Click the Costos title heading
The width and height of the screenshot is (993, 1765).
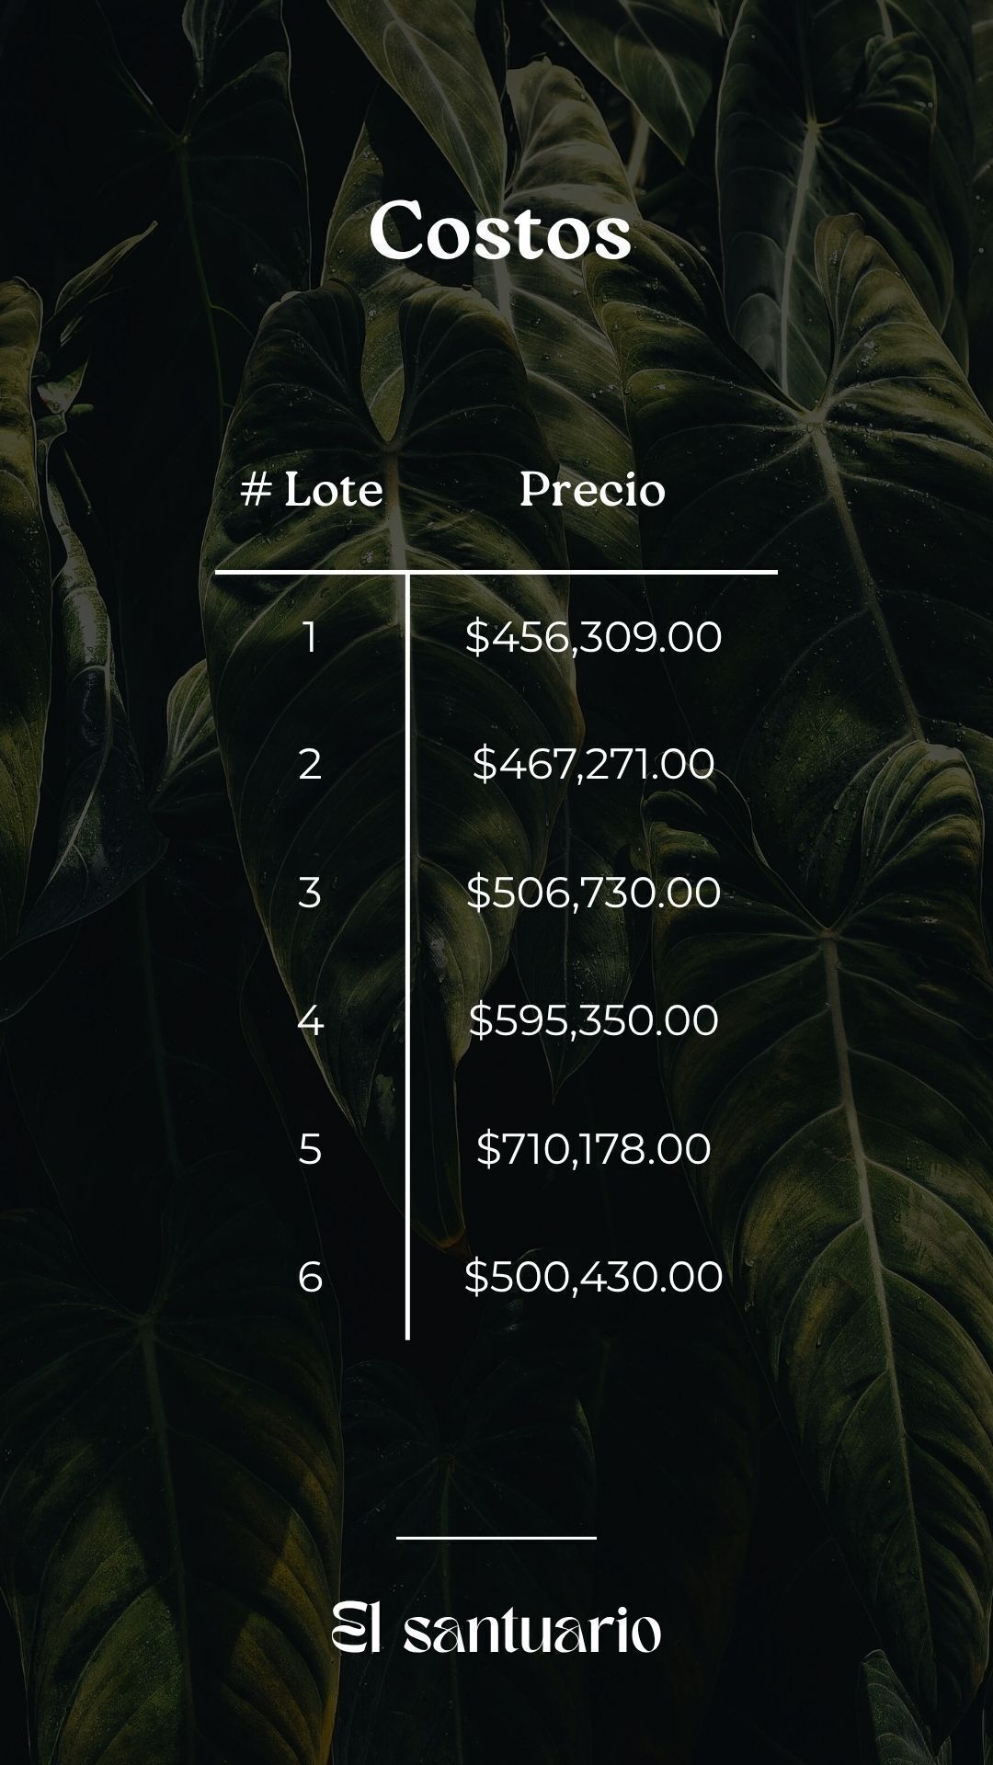[499, 232]
